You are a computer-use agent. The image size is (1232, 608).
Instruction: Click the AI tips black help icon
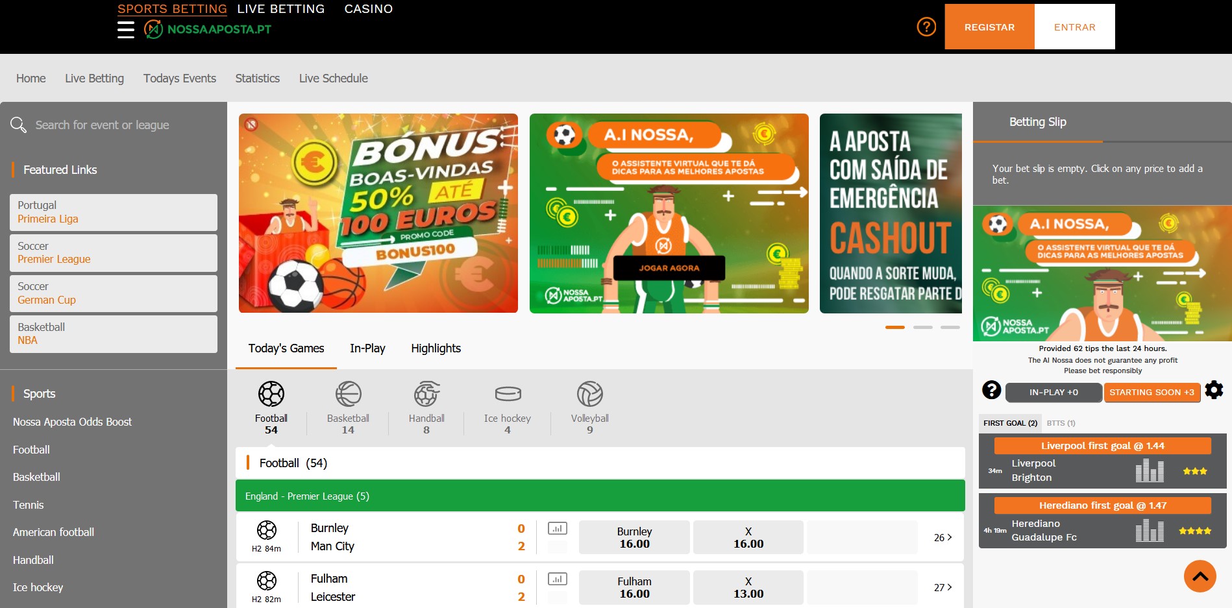[x=991, y=390]
